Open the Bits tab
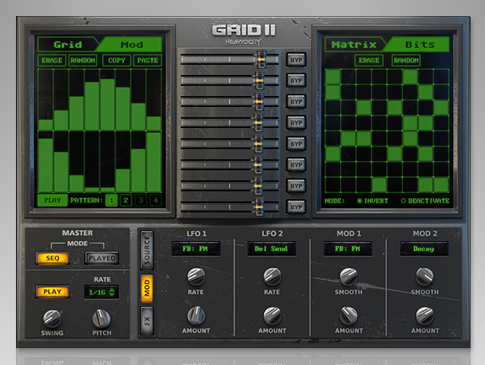Viewport: 485px width, 365px height. [x=419, y=45]
